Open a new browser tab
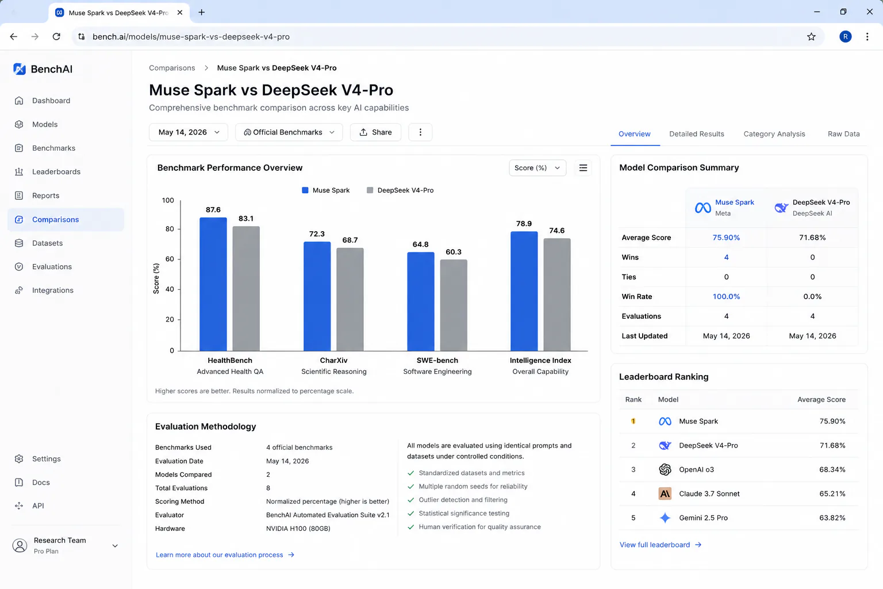The image size is (883, 589). [x=201, y=12]
